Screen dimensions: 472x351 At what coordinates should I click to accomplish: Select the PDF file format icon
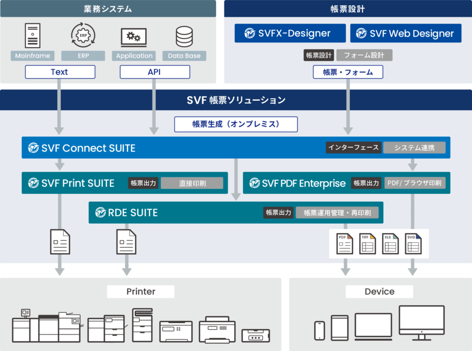click(344, 243)
